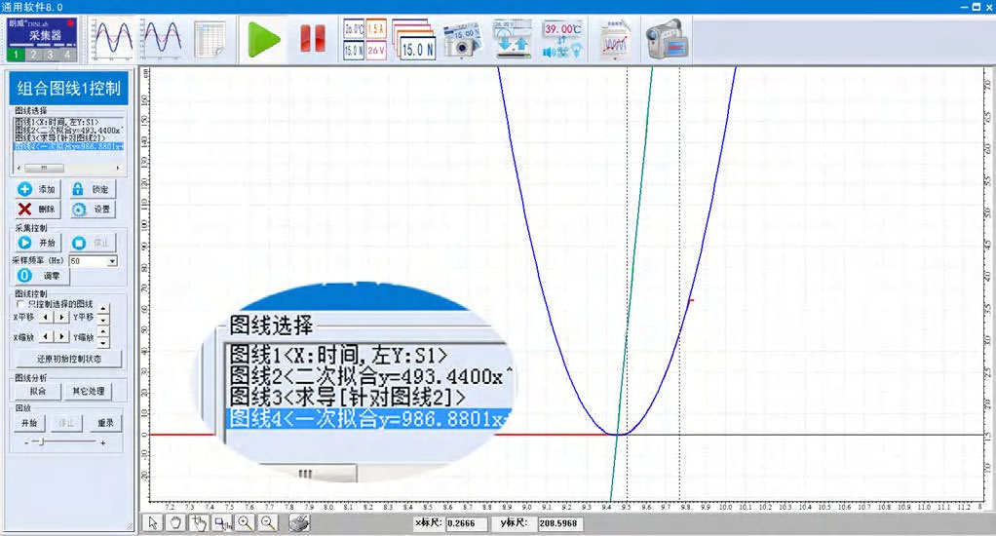Click the camera snapshot icon in toolbar
Viewport: 996px width, 536px height.
462,40
